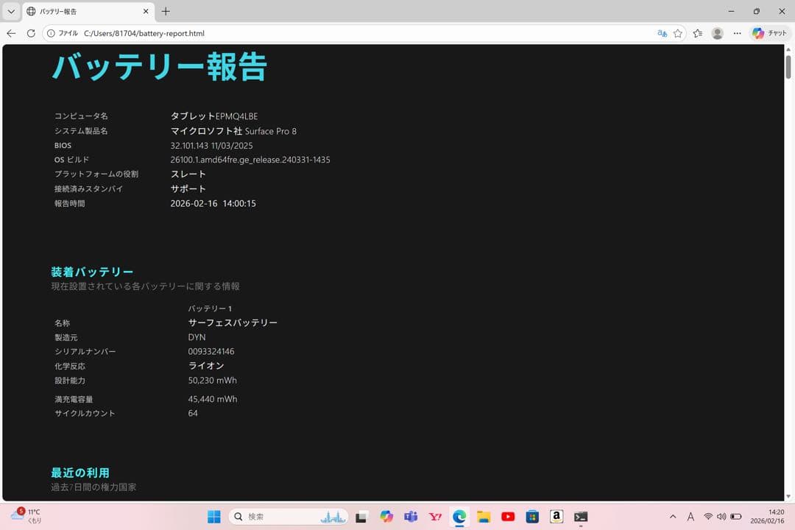Show hidden system tray icons chevron

(673, 517)
